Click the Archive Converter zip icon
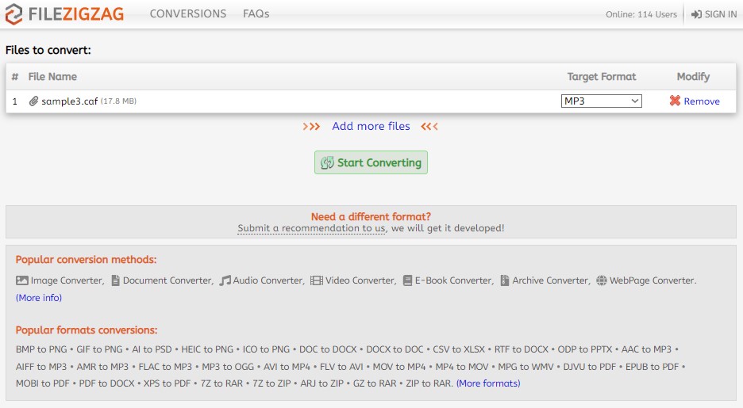Image resolution: width=743 pixels, height=408 pixels. (x=505, y=280)
